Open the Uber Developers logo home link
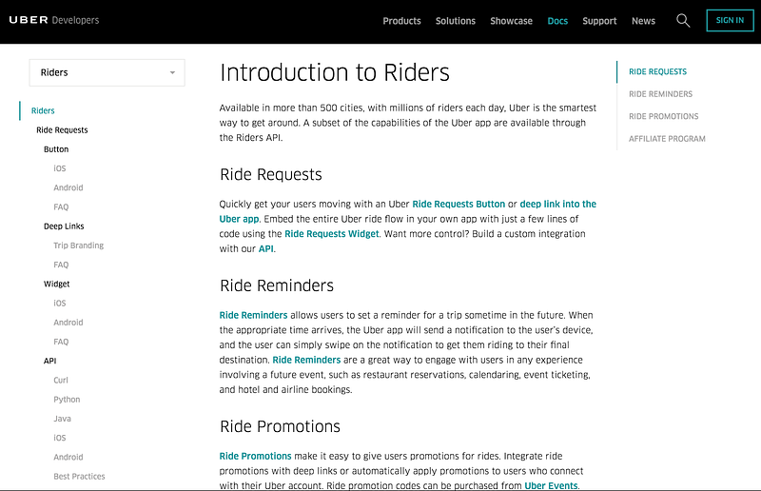This screenshot has height=491, width=761. click(x=54, y=20)
